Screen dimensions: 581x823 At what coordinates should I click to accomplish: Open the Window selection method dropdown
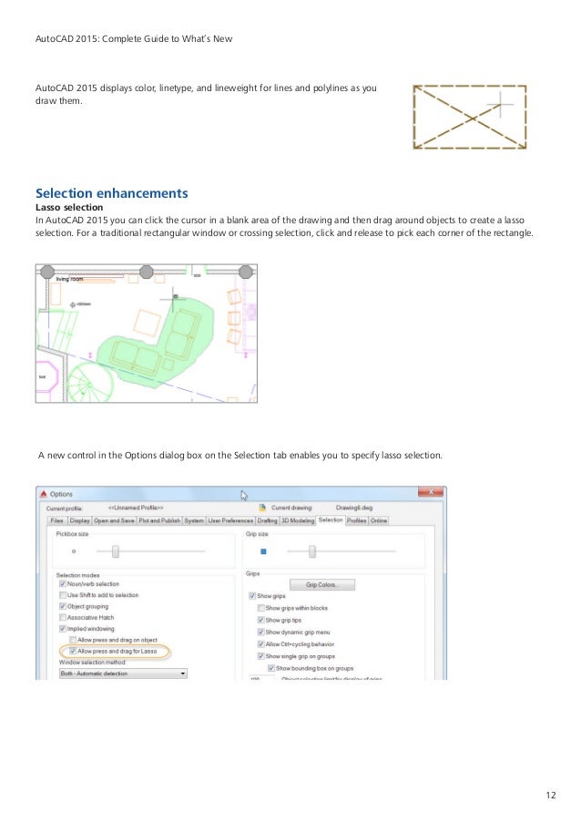[x=123, y=674]
